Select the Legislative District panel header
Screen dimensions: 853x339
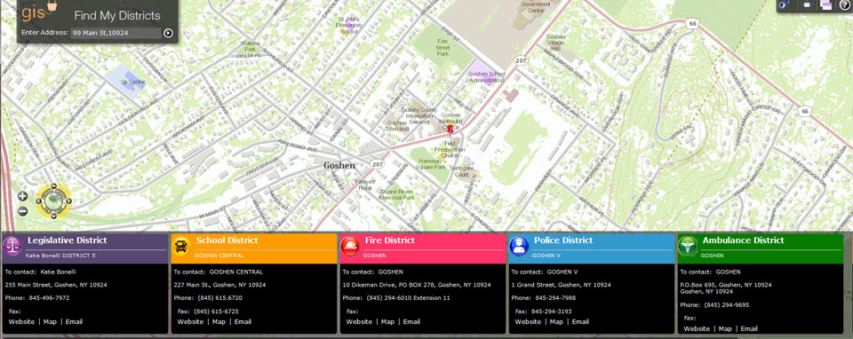pos(85,248)
